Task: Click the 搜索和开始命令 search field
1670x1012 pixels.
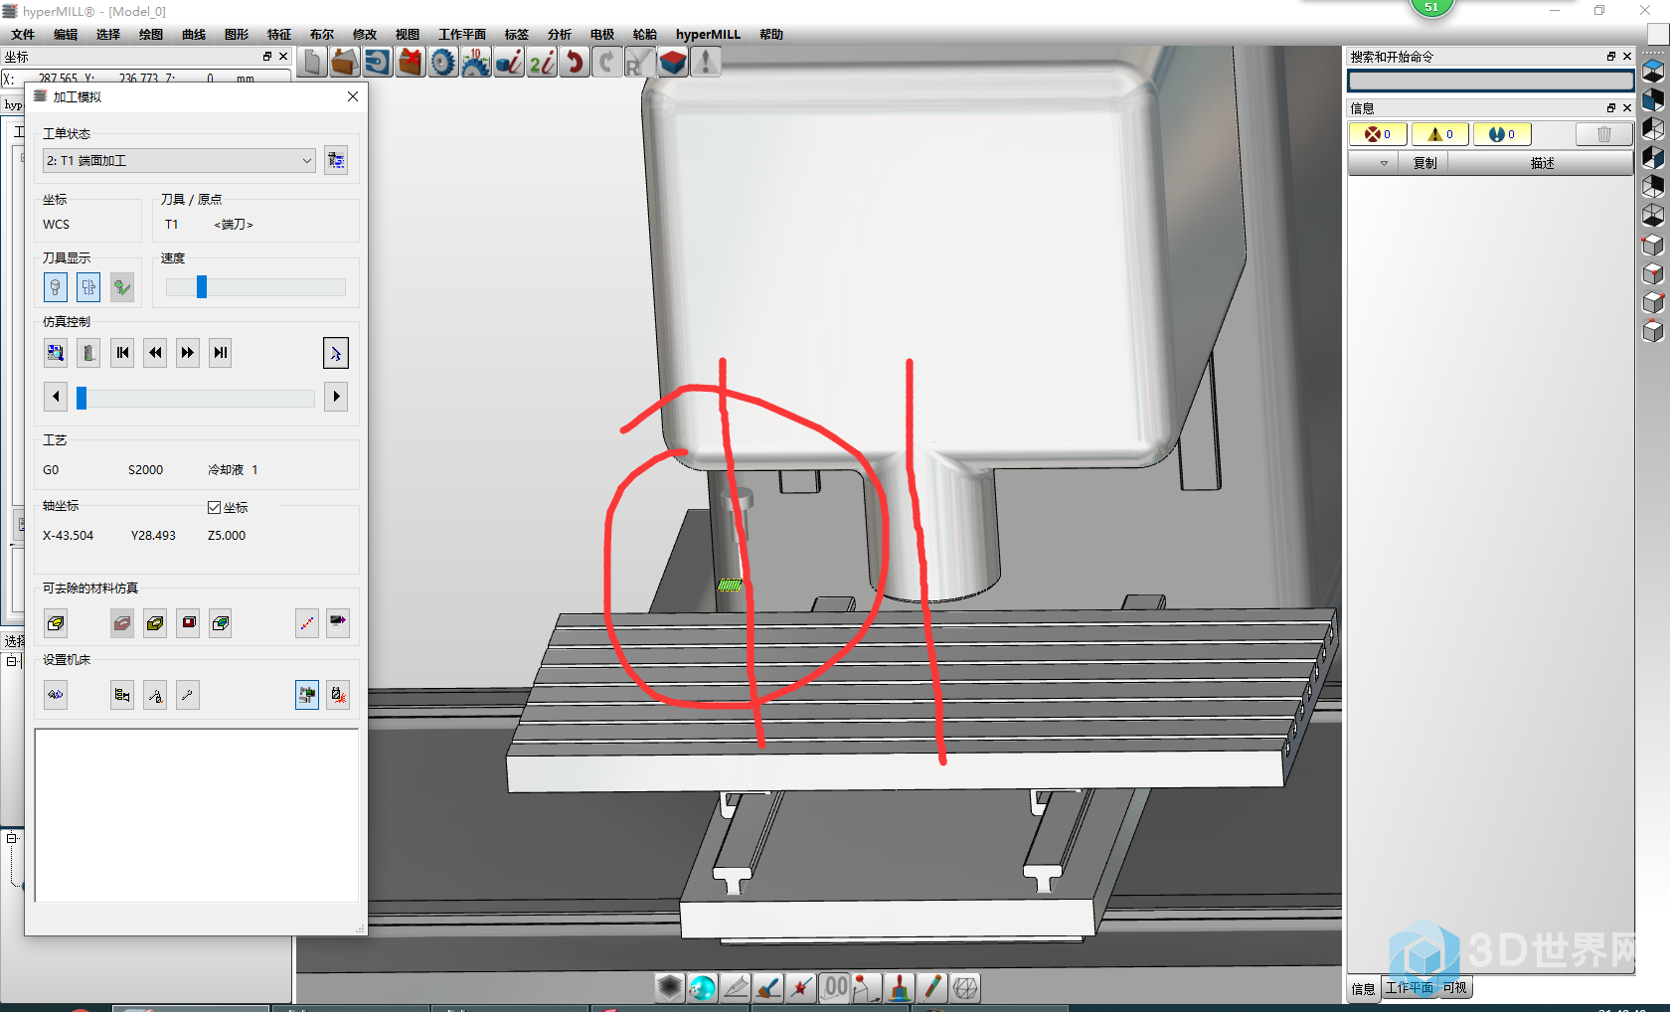Action: (1490, 81)
